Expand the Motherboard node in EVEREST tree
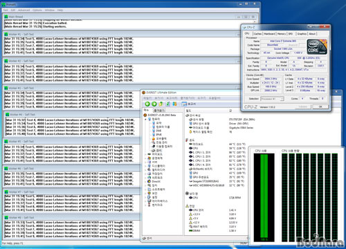Image resolution: width=346 pixels, height=249 pixels. [145, 154]
